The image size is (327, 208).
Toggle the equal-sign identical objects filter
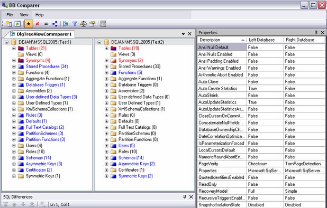[x=46, y=24]
